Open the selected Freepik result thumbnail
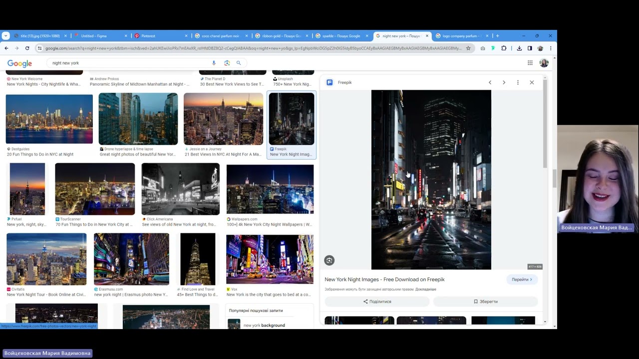 pos(292,119)
